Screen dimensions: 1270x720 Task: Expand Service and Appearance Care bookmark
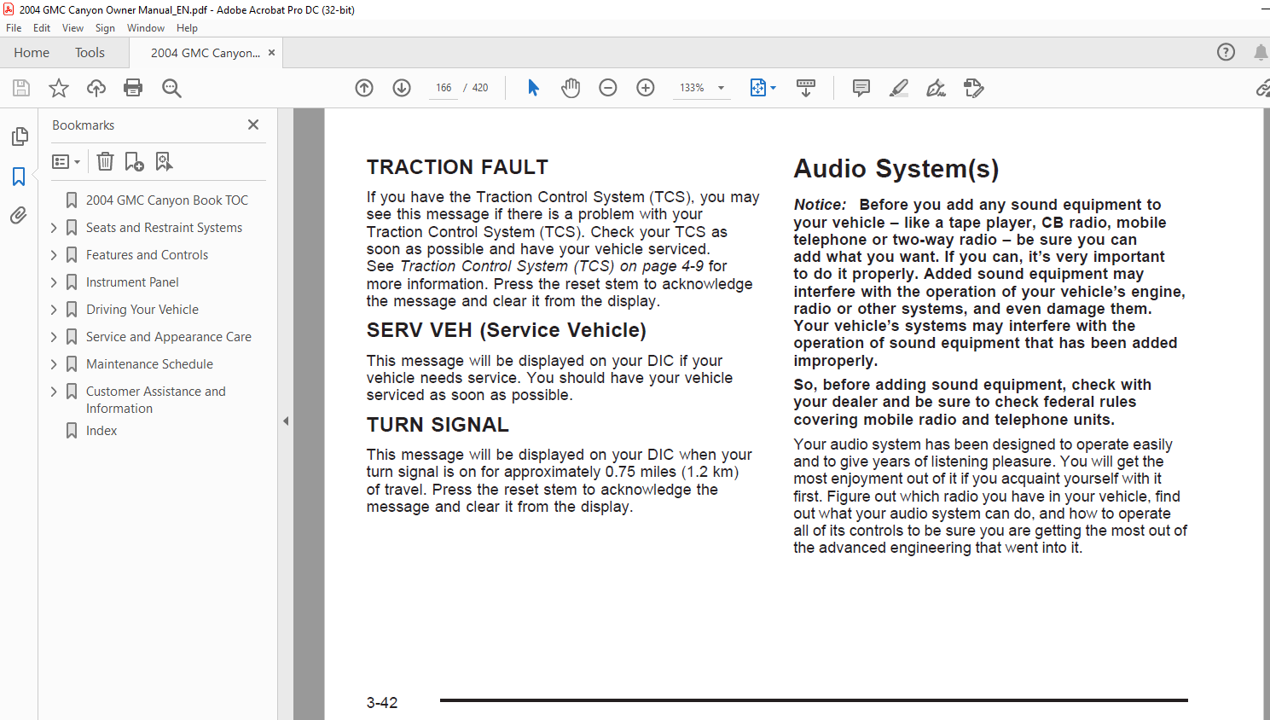(54, 337)
